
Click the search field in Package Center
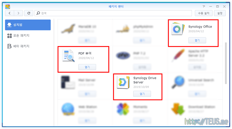[x=113, y=13]
